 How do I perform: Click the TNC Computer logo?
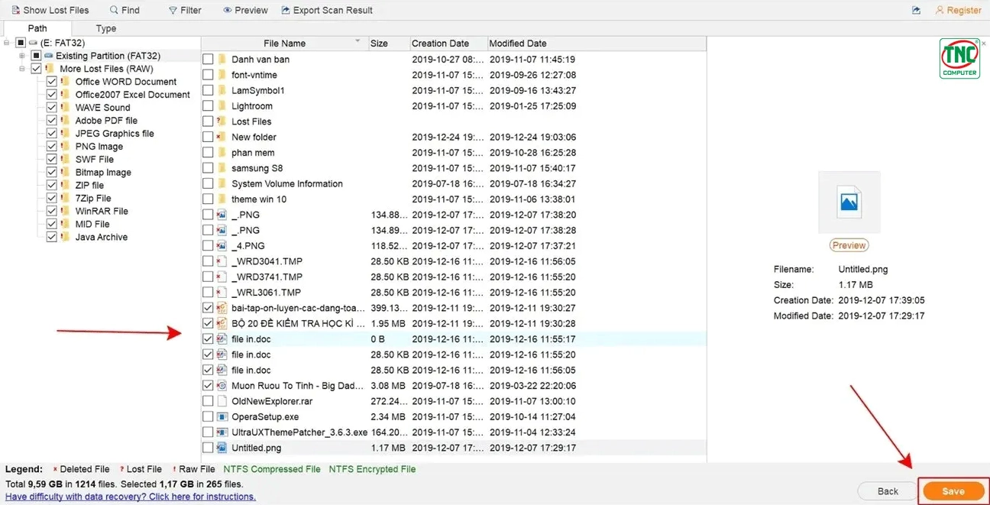(960, 58)
